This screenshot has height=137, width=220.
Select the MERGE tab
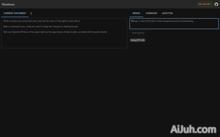click(136, 13)
